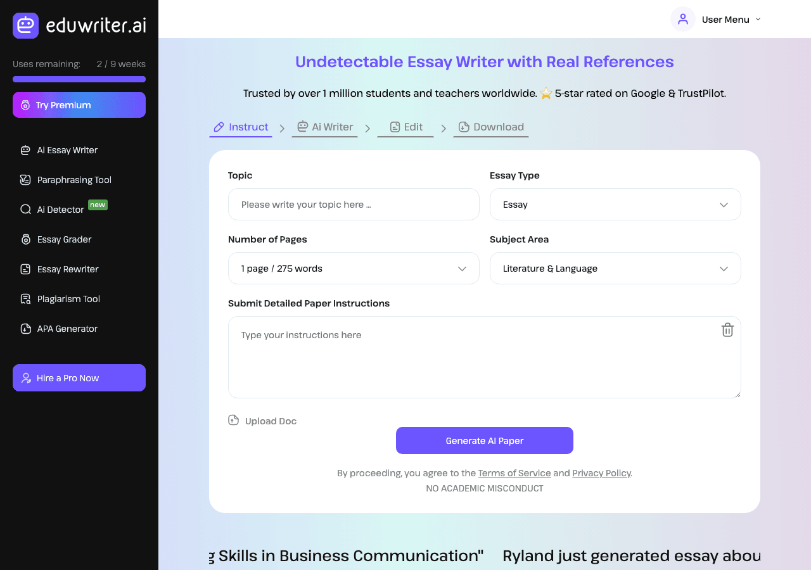Click the '2 / 9 weeks' usage text
The image size is (811, 570).
click(121, 64)
